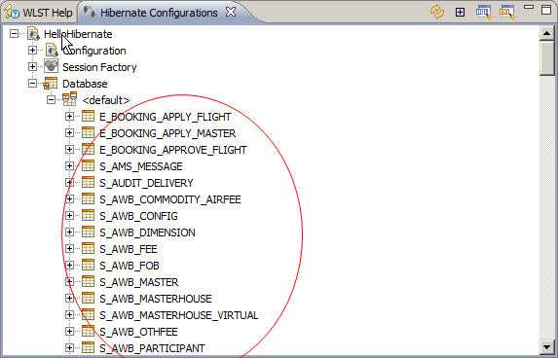The height and width of the screenshot is (358, 558).
Task: Select S_AWB_MASTERHOUSE_VIRTUAL table name
Action: 179,315
